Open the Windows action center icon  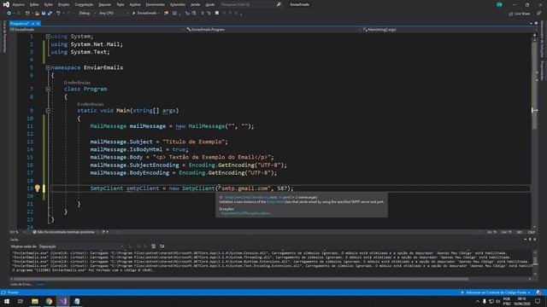538,301
